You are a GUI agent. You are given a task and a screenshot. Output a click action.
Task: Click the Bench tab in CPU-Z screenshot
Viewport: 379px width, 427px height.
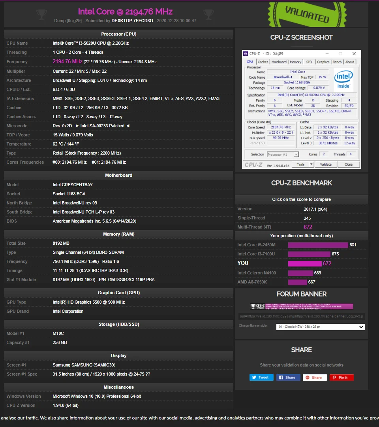[x=337, y=62]
